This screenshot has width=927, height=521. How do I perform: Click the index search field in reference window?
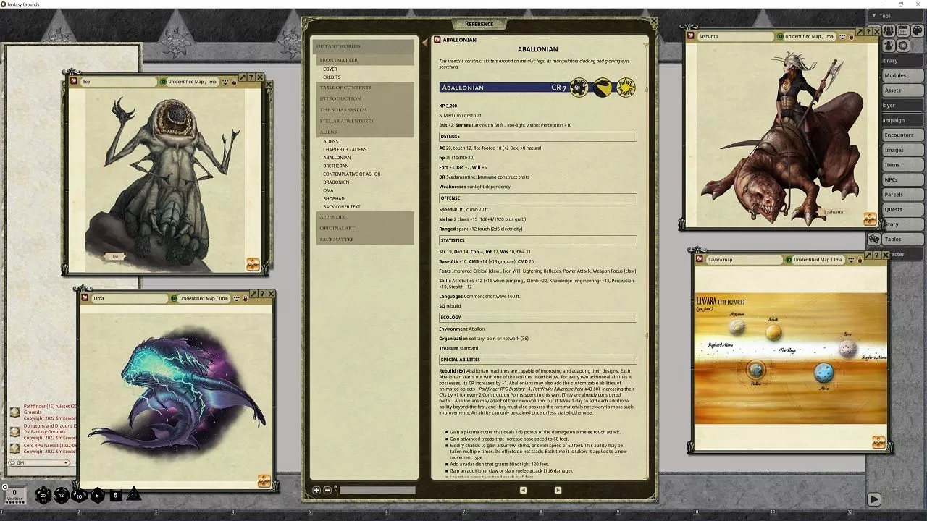[377, 490]
